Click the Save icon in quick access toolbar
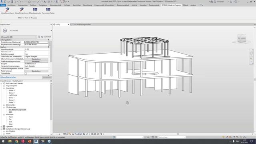This screenshot has width=256, height=144. click(12, 2)
